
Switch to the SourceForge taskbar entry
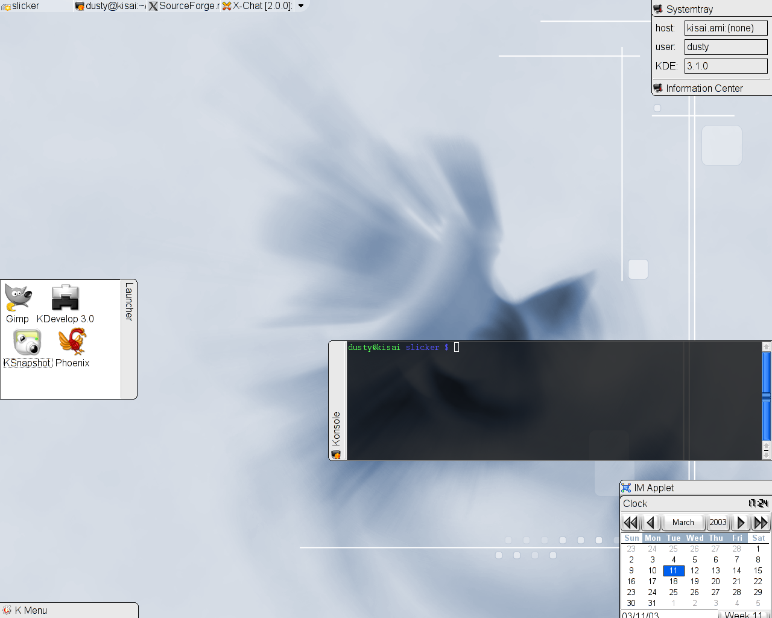(184, 6)
